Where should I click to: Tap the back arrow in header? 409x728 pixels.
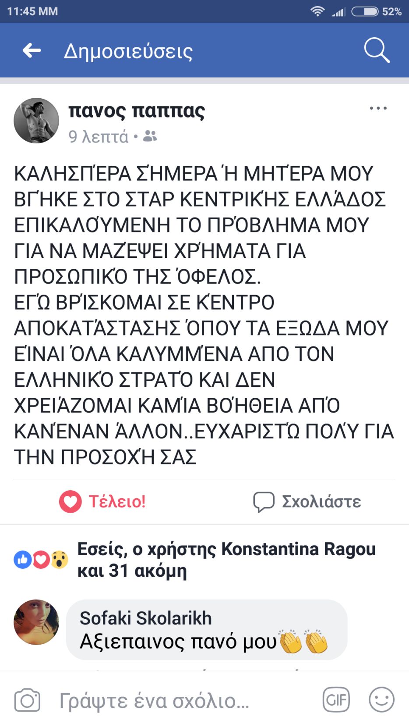tap(32, 50)
